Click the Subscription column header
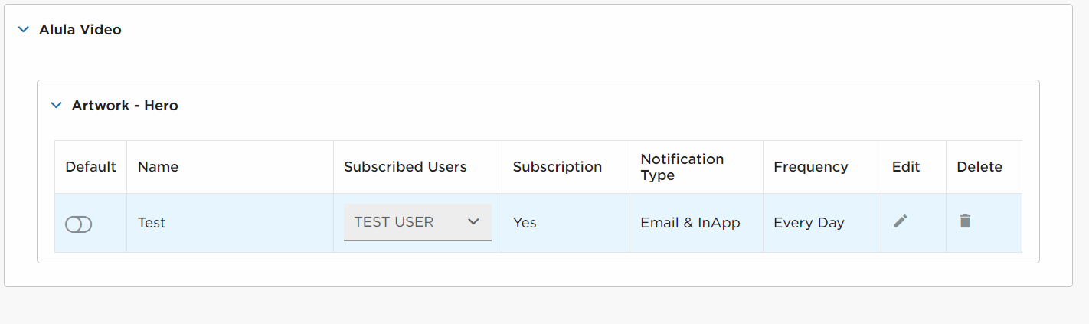The width and height of the screenshot is (1089, 324). click(x=558, y=167)
